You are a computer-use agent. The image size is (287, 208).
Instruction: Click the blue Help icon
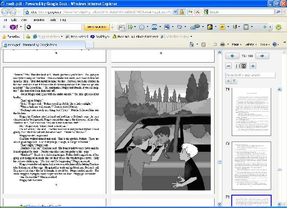click(275, 44)
